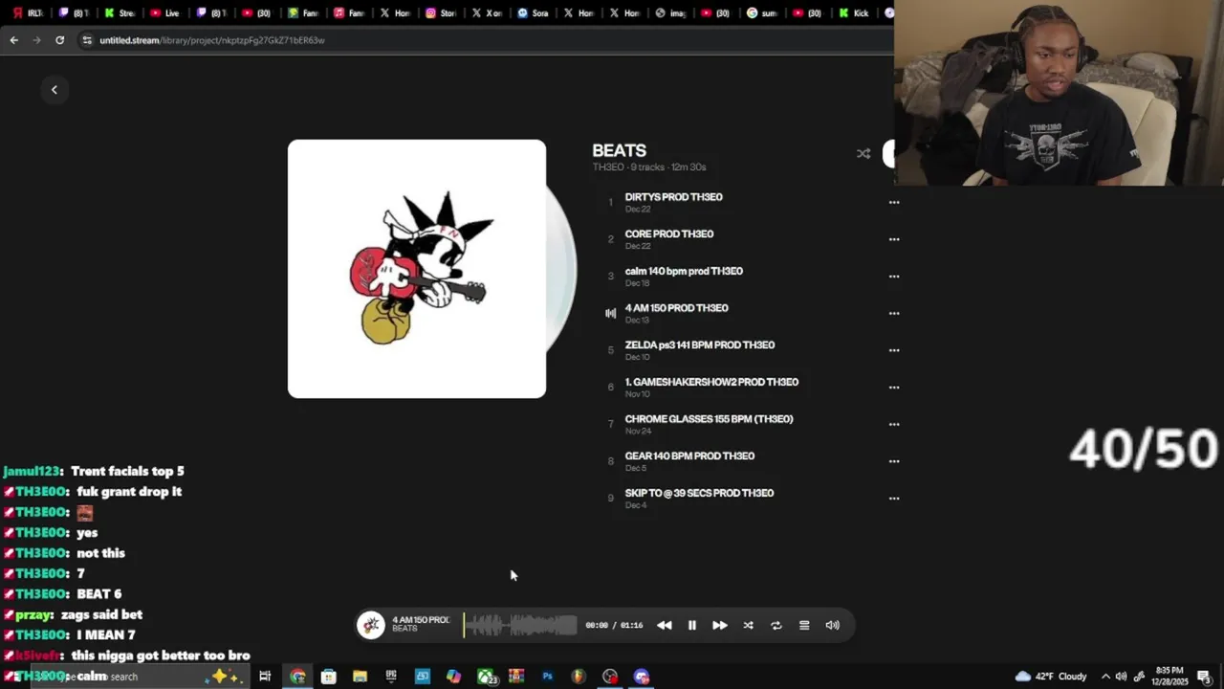Toggle repeat in the player bar
This screenshot has height=689, width=1224.
tap(776, 626)
